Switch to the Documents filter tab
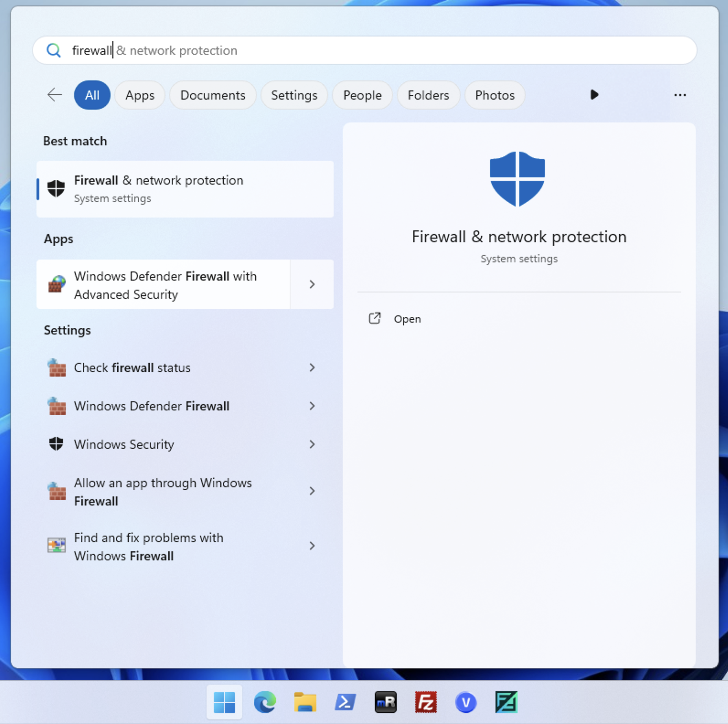Viewport: 728px width, 724px height. pos(213,95)
